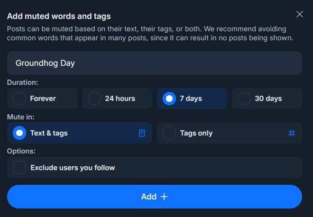Click the hashtag icon in Tags only

[x=292, y=133]
